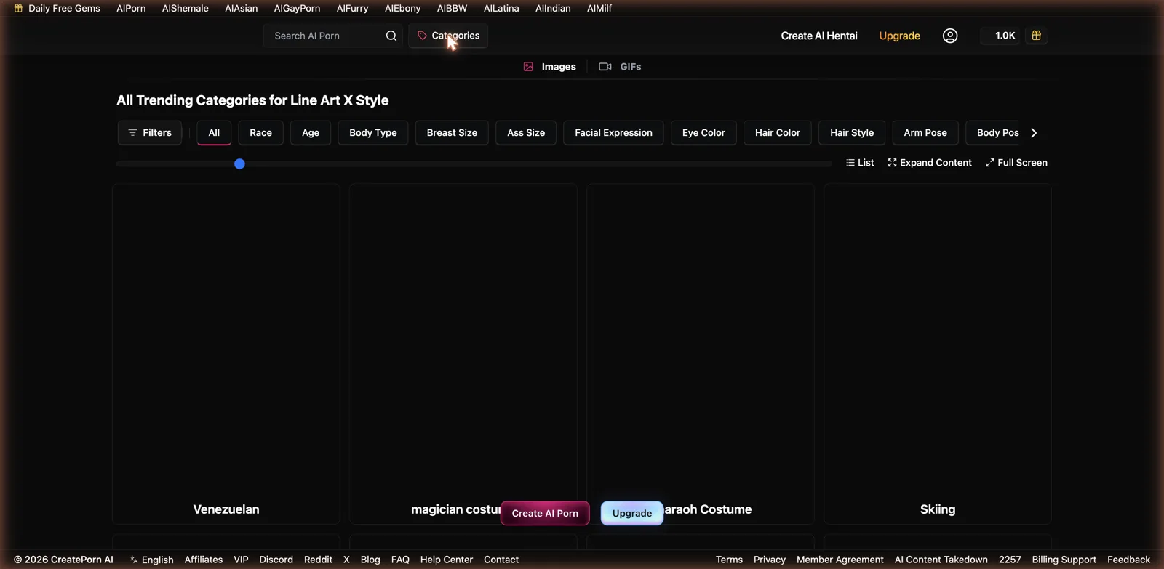Click the Full Screen arrows icon
1164x569 pixels.
(989, 163)
